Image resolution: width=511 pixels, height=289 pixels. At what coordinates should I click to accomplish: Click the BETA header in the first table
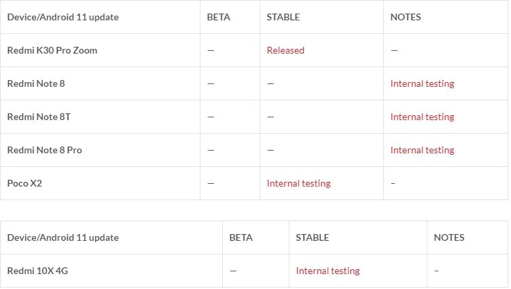point(218,17)
